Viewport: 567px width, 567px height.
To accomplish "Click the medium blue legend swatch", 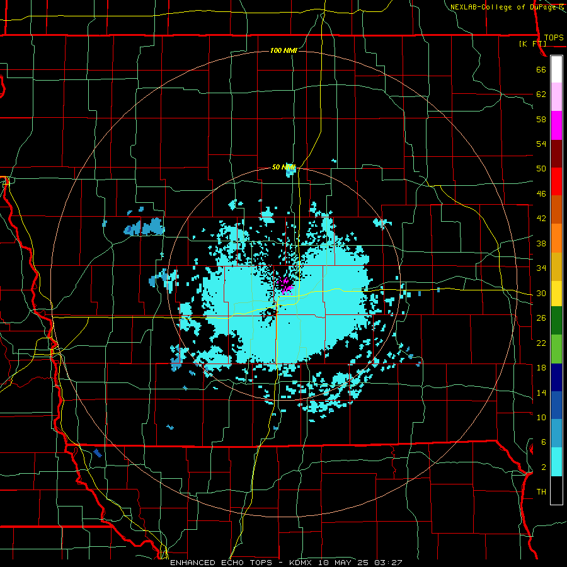I will pos(556,405).
